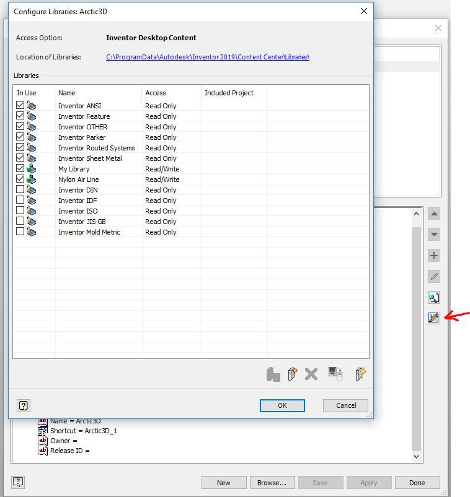Click the Inventor DIN library icon
The image size is (470, 497).
point(31,189)
